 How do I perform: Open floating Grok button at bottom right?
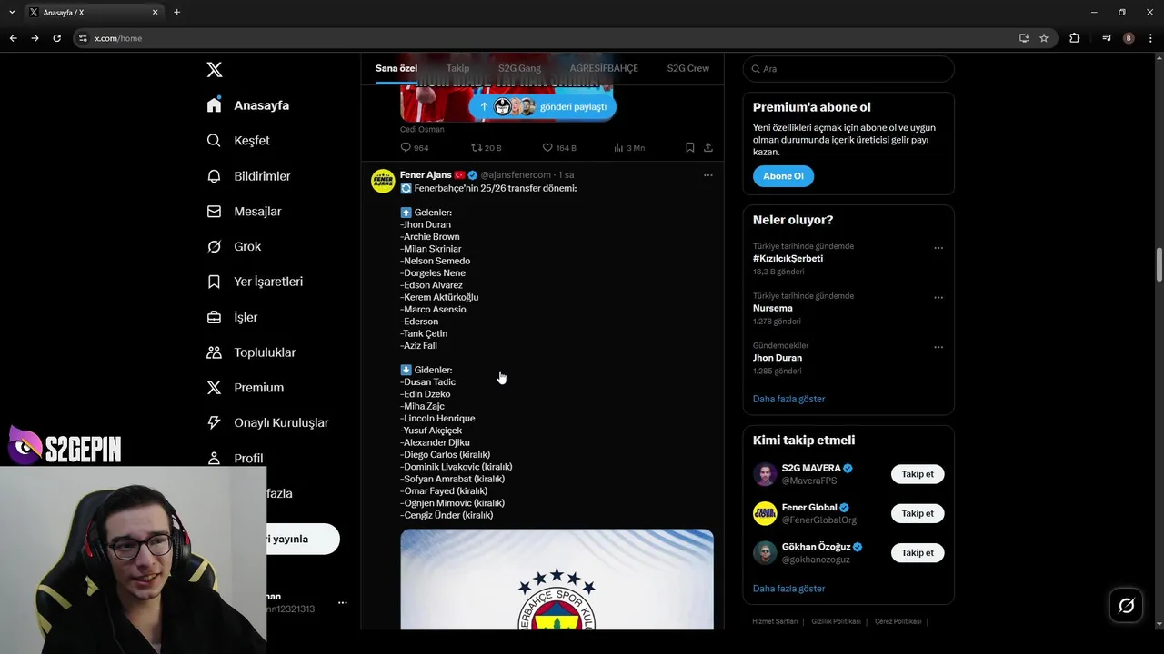1126,606
